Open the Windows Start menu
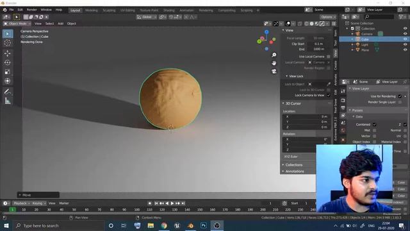The image size is (410, 231). point(6,225)
